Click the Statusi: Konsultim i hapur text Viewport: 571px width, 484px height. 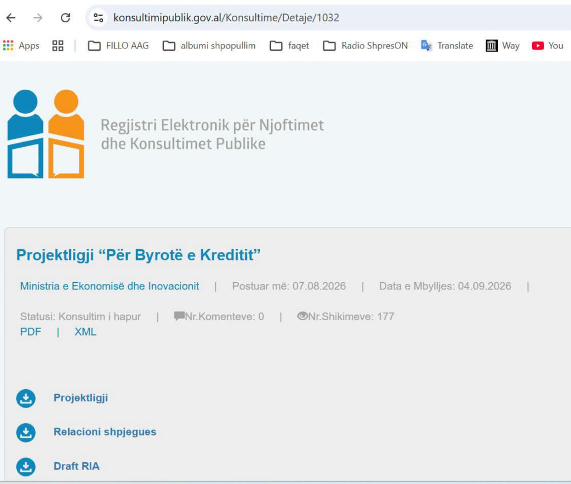(80, 317)
